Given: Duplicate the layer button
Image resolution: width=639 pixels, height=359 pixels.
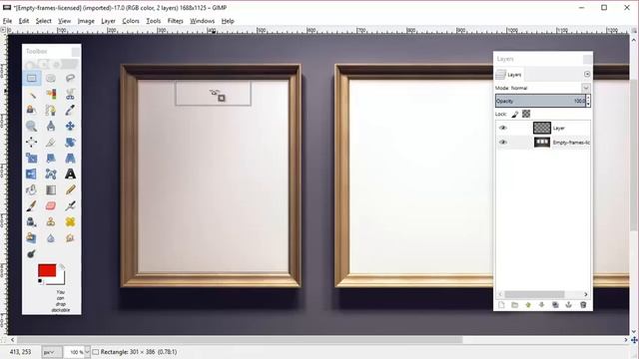Looking at the screenshot, I should click(555, 305).
